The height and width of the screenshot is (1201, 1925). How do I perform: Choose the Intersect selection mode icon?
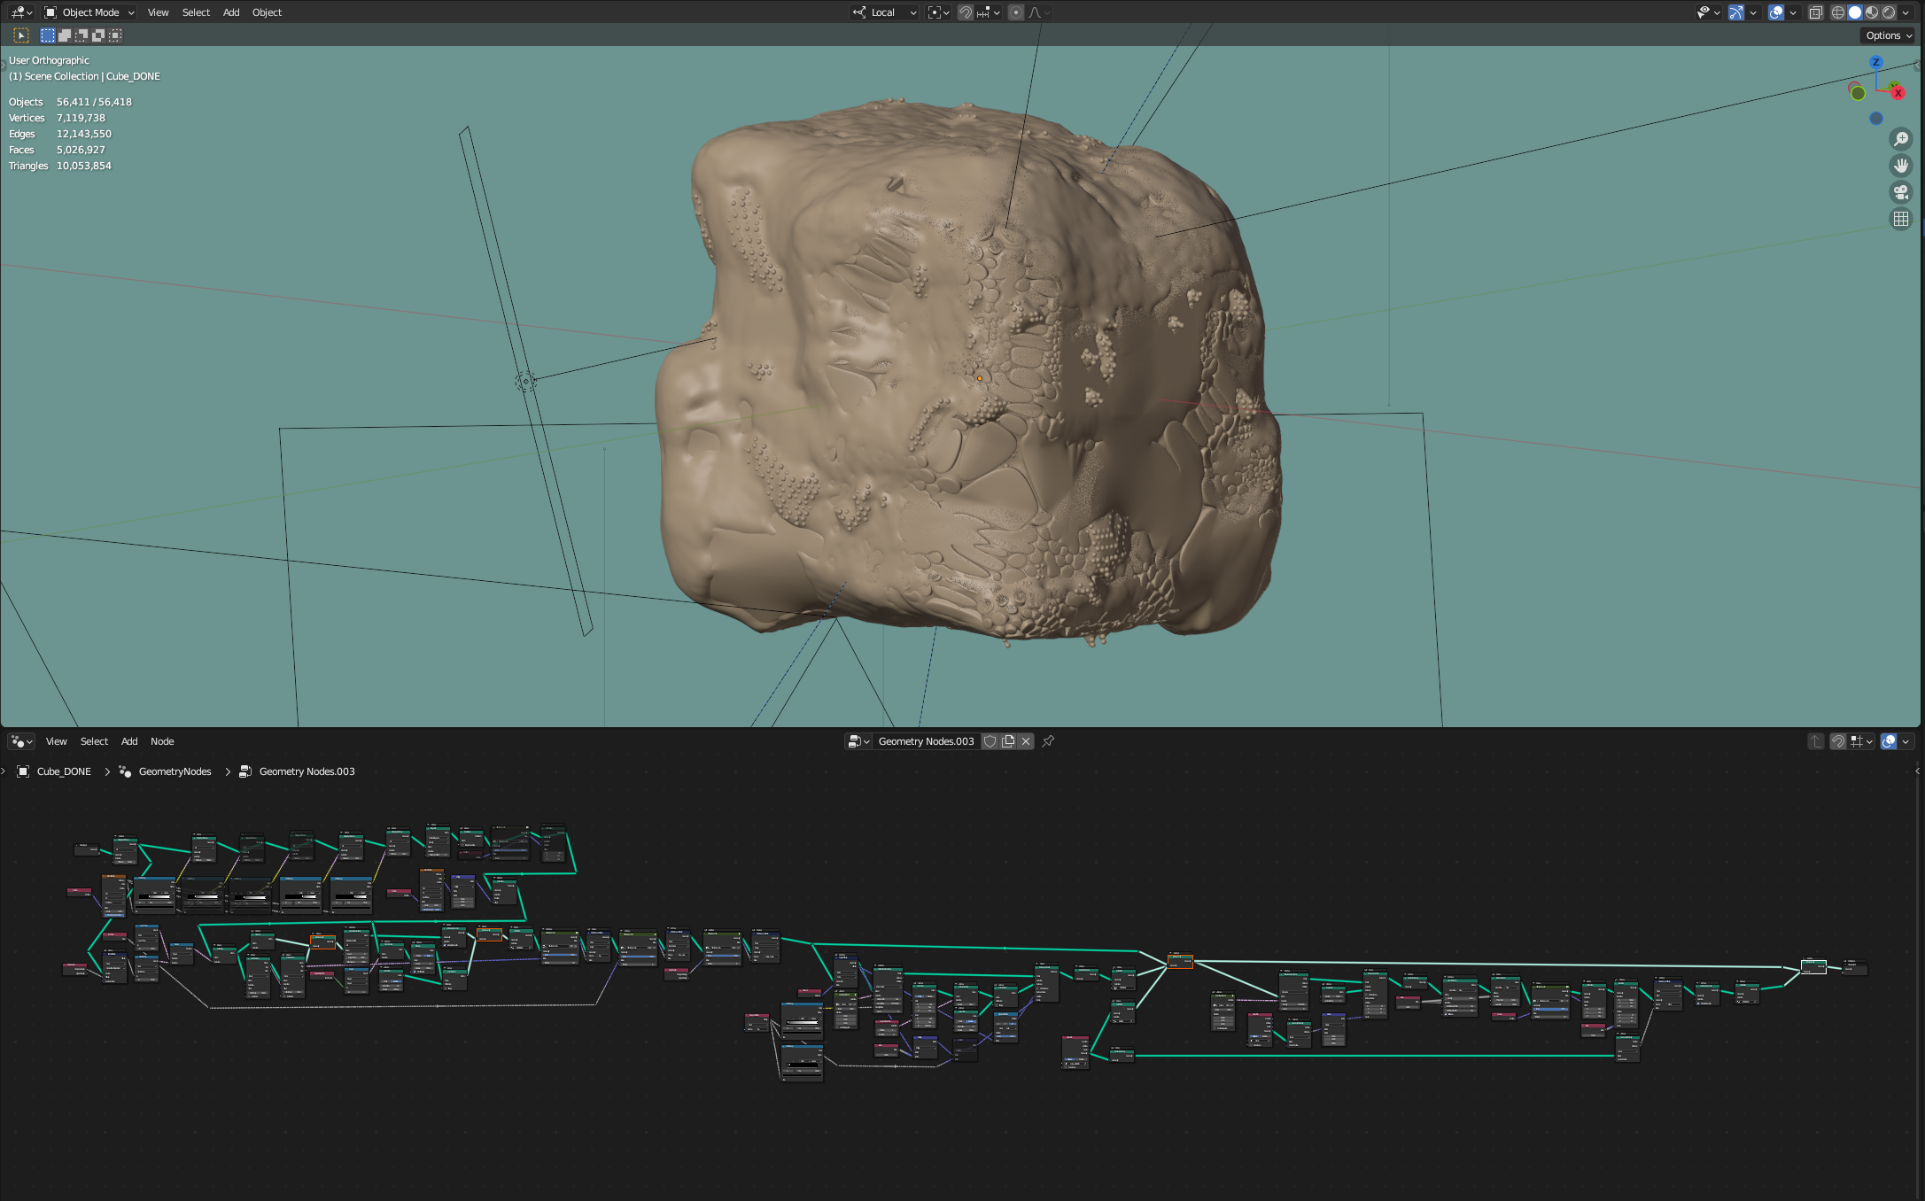pos(115,35)
